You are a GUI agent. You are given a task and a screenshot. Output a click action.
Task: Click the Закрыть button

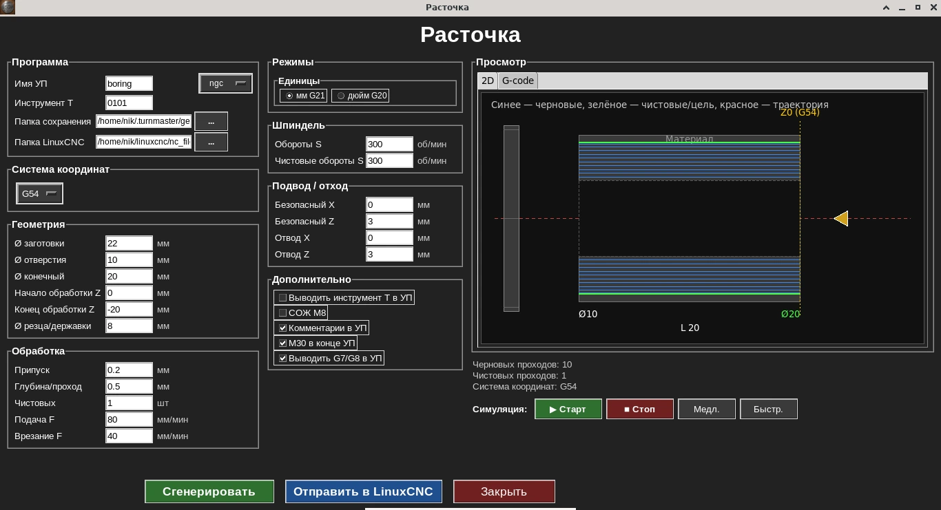[x=504, y=491]
